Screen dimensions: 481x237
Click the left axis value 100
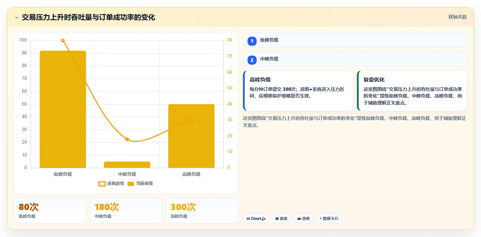[23, 40]
